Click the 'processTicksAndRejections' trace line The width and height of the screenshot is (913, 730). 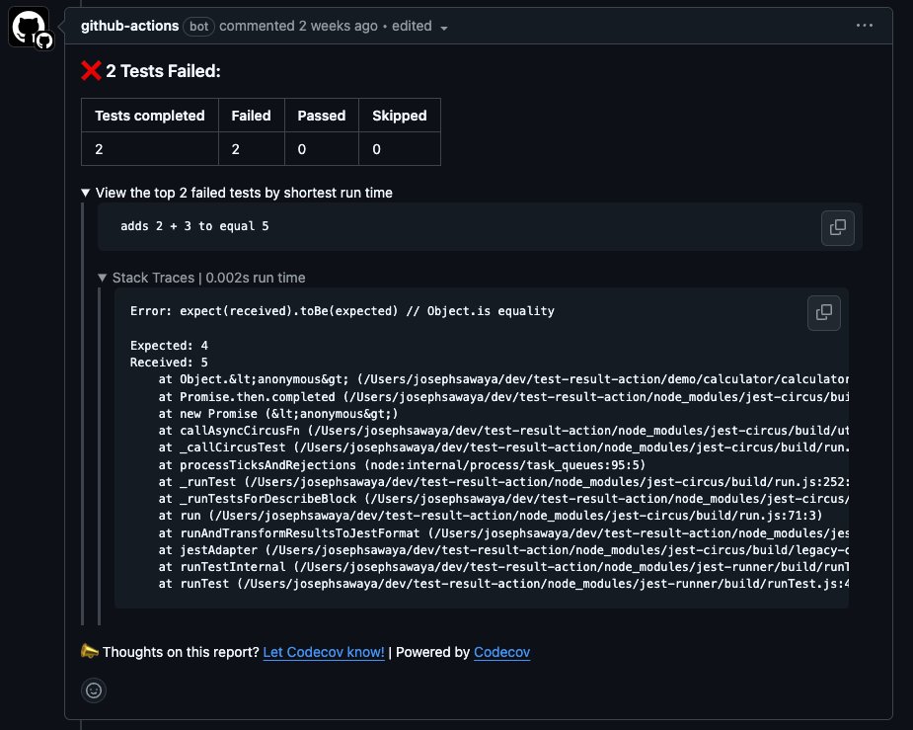click(x=402, y=465)
